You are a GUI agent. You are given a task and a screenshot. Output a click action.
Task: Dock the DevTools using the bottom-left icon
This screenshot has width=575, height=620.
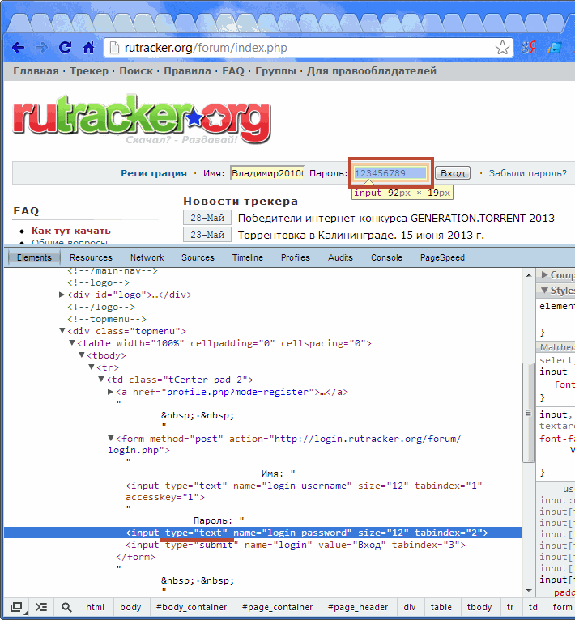pos(17,607)
